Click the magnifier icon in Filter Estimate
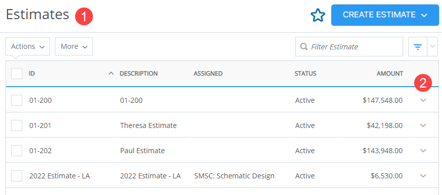 coord(304,47)
